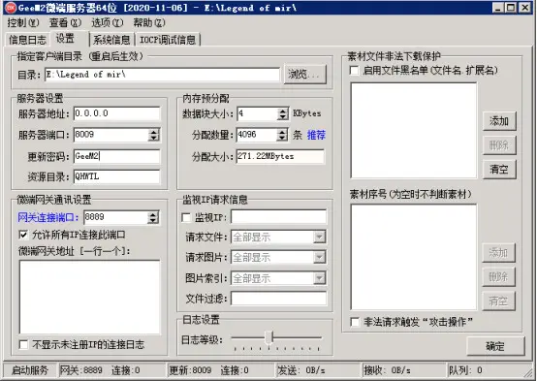Viewport: 537px width, 381px height.
Task: Click the 浏览 browse button
Action: [304, 74]
